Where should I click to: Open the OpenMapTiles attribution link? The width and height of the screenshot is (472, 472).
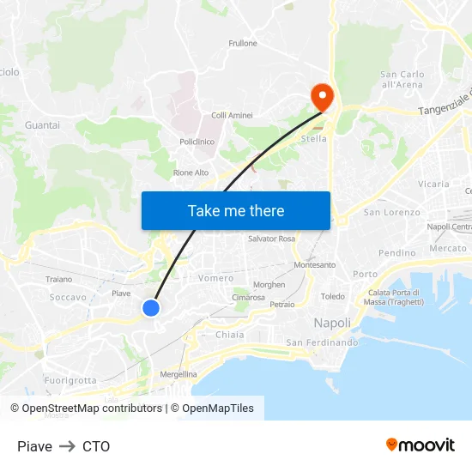212,408
